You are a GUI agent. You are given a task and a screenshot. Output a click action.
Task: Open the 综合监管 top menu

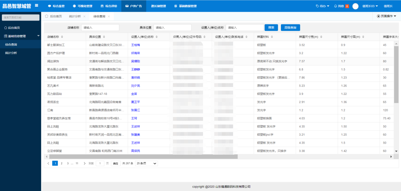point(56,6)
